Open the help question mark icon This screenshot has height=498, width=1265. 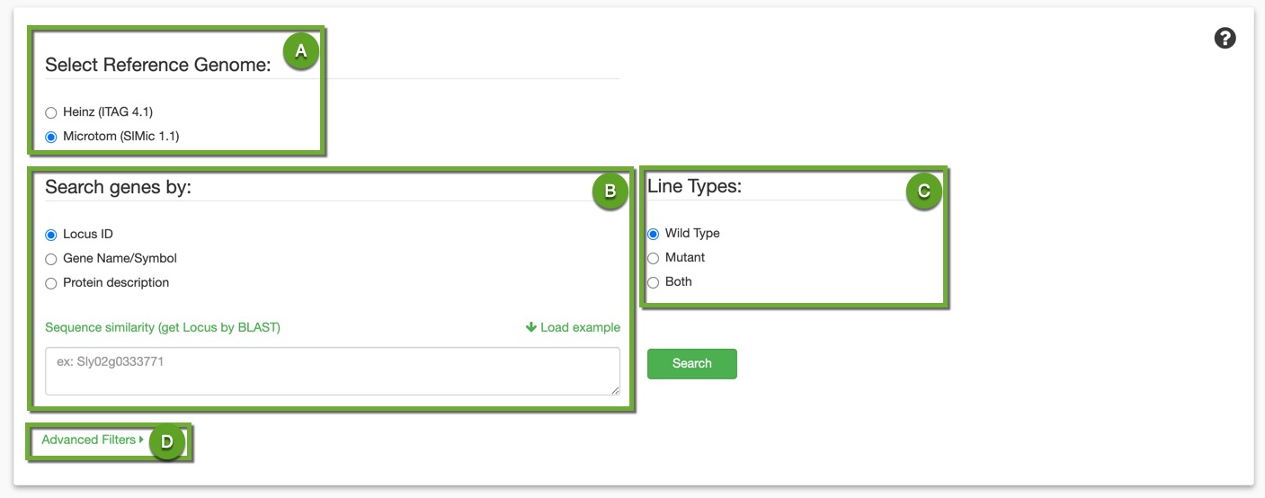click(1225, 38)
